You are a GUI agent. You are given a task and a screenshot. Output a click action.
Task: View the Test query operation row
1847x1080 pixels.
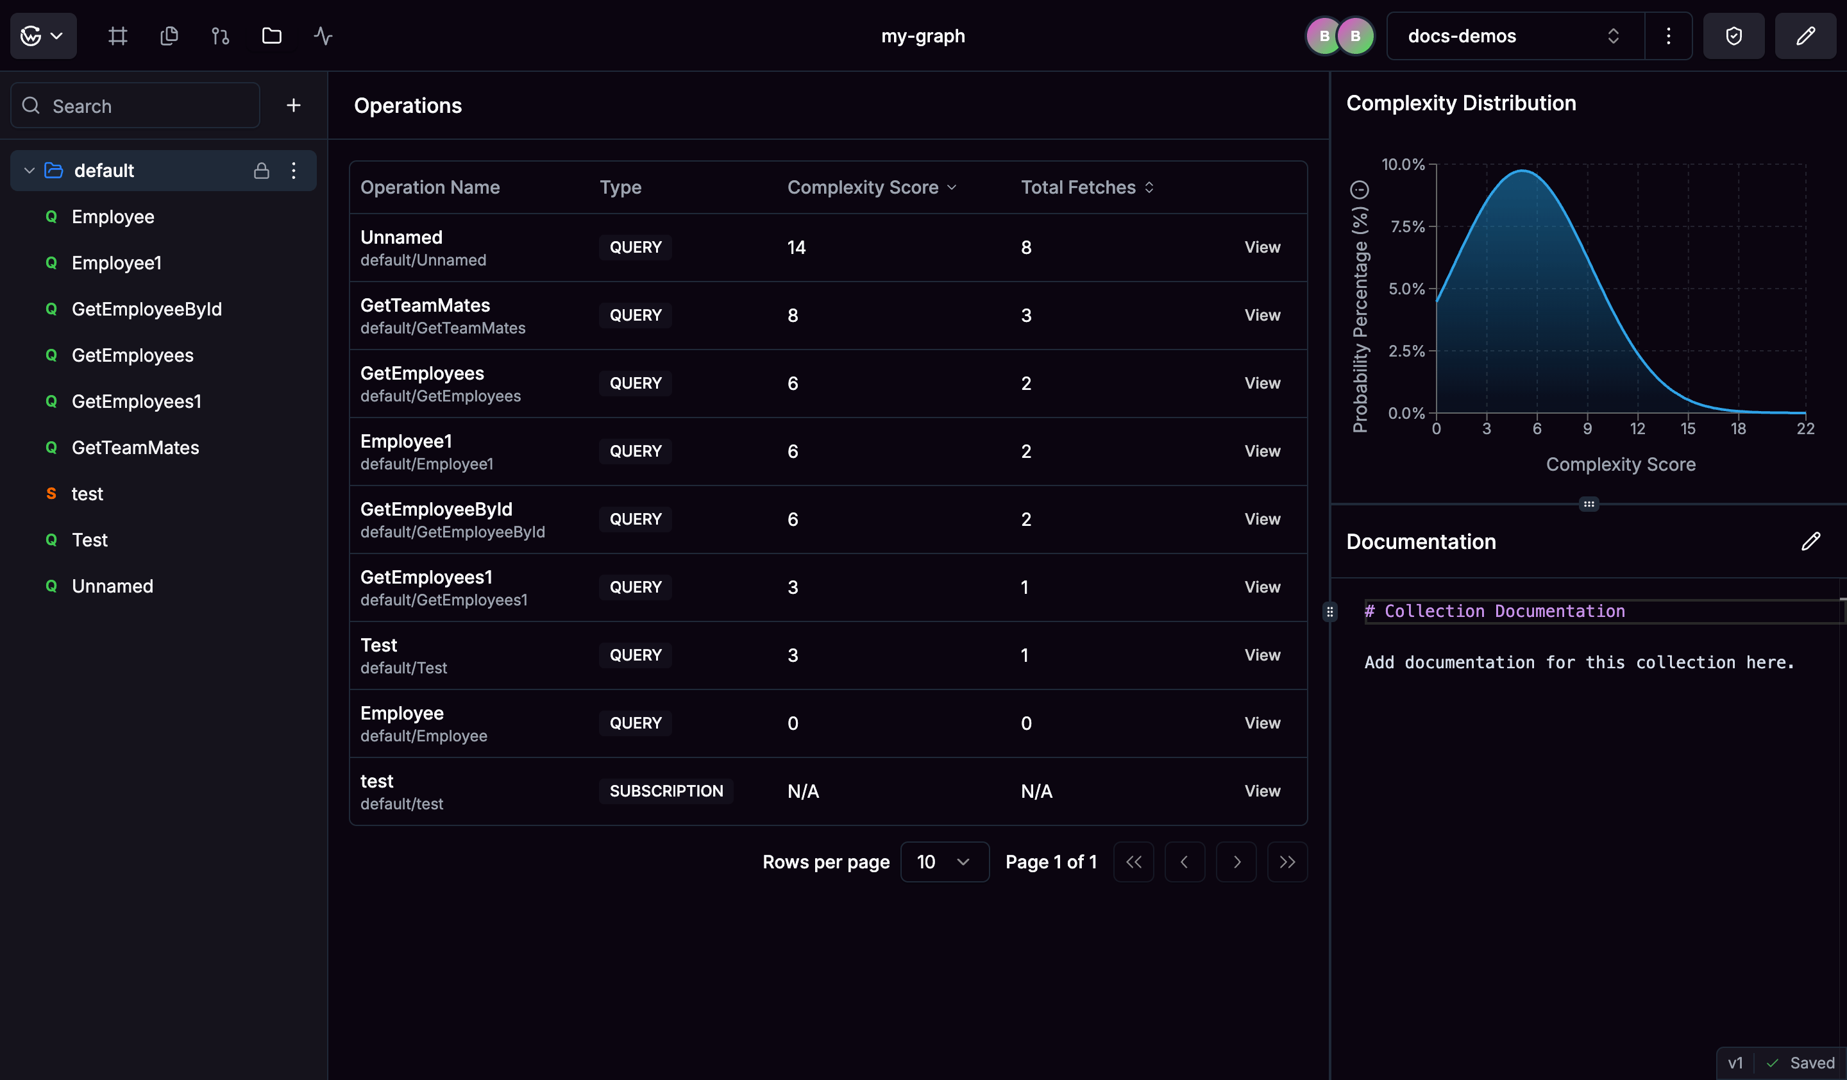click(1262, 655)
